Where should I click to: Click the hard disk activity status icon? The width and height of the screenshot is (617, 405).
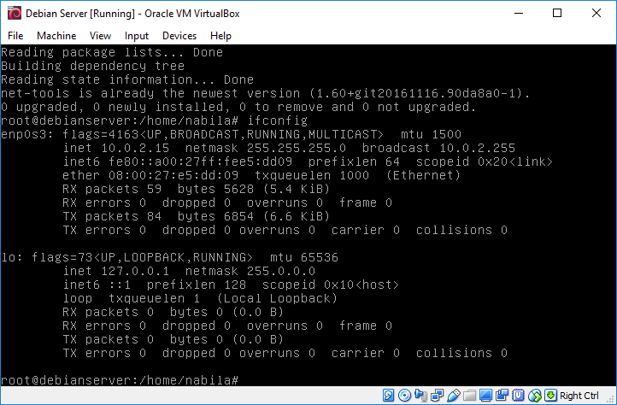pyautogui.click(x=388, y=395)
